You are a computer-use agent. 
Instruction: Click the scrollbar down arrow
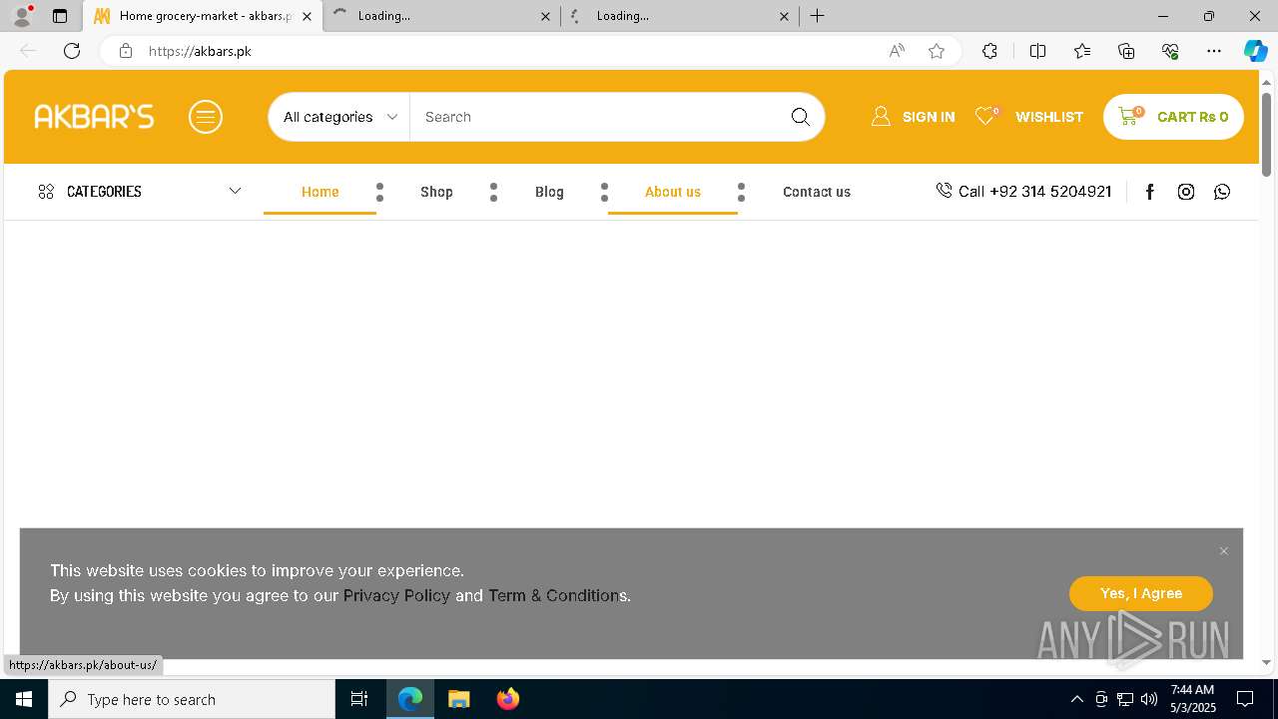pos(1267,662)
